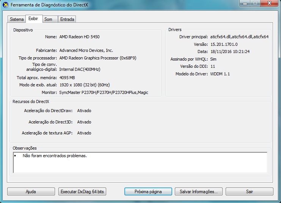Open the Som tab
The height and width of the screenshot is (203, 281).
point(48,19)
